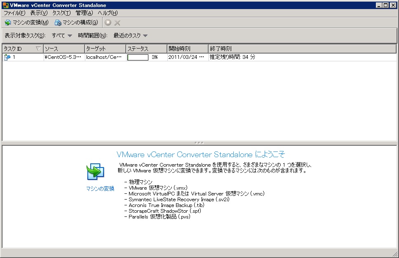Click the ステータス column header
This screenshot has width=399, height=258.
[x=147, y=49]
